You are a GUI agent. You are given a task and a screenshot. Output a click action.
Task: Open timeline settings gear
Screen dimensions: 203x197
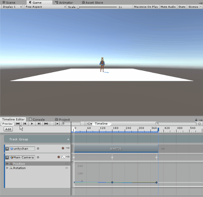199,124
